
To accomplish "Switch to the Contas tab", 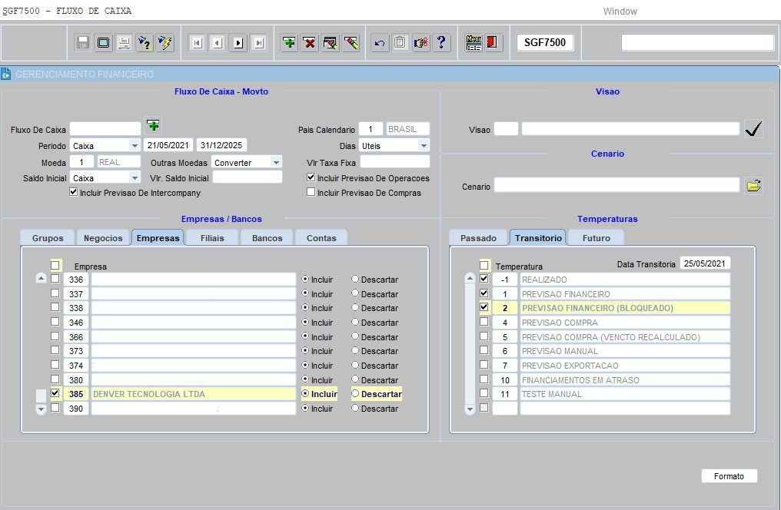I will 321,238.
